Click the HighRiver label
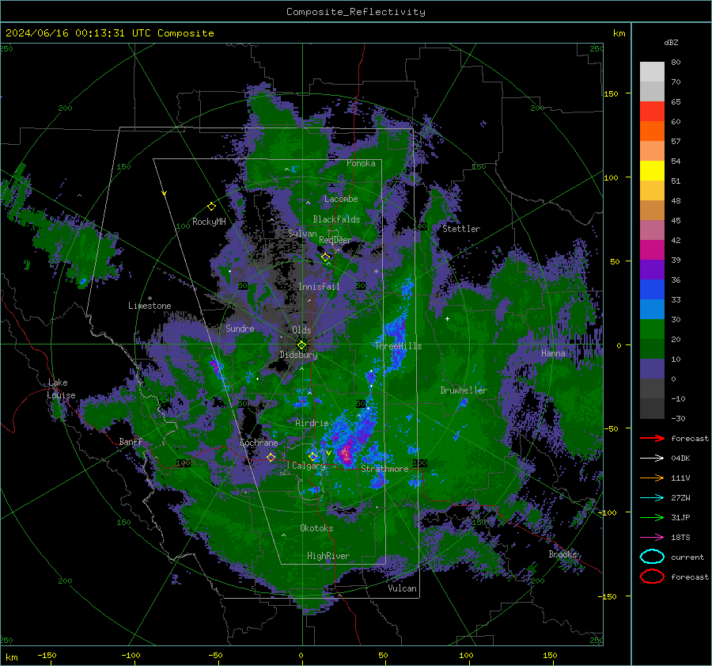This screenshot has height=666, width=712. point(328,556)
